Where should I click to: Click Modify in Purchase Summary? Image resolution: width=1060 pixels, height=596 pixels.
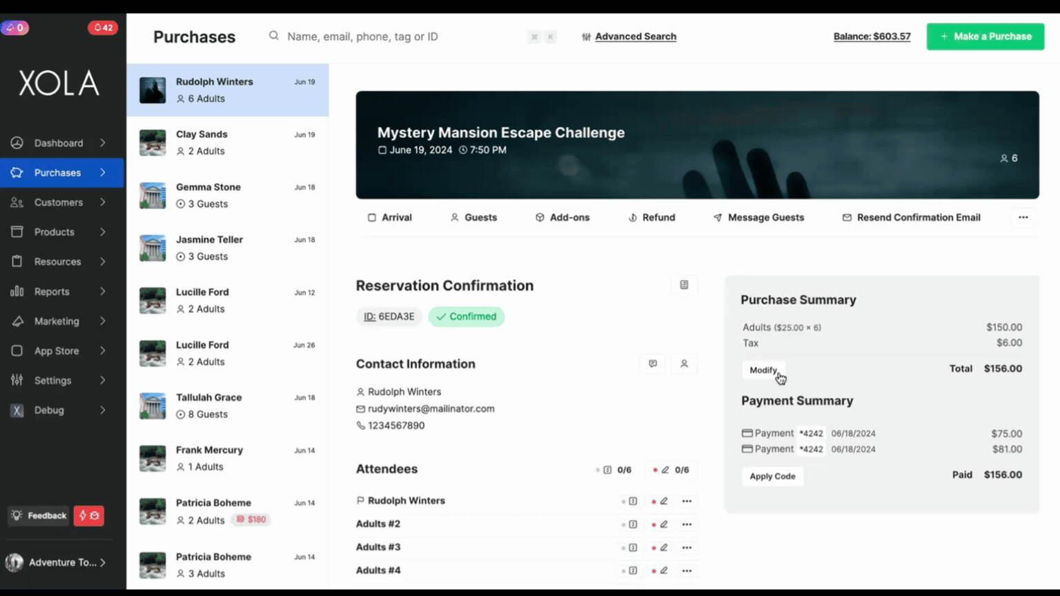[x=763, y=370]
